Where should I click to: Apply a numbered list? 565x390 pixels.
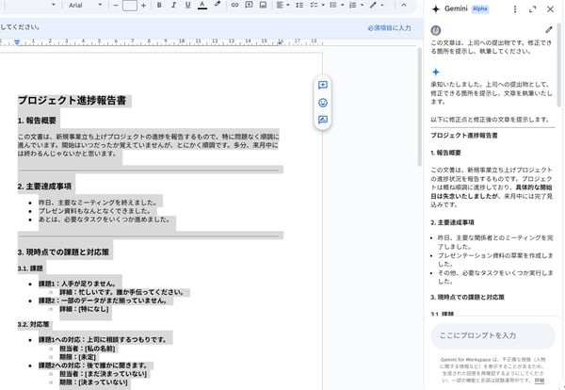tap(353, 5)
